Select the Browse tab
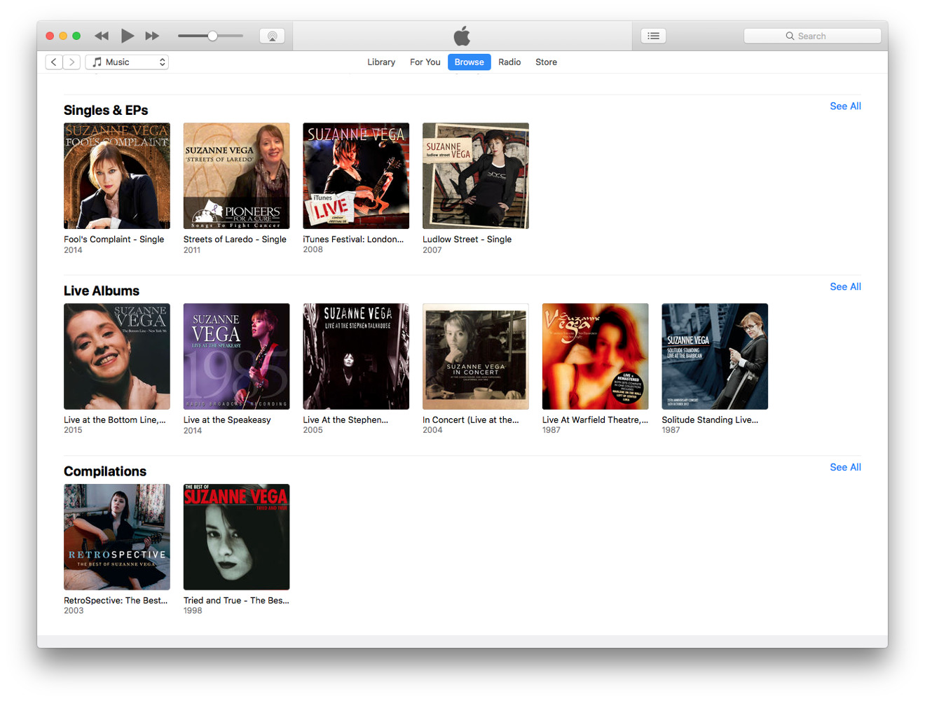925x701 pixels. click(x=470, y=62)
